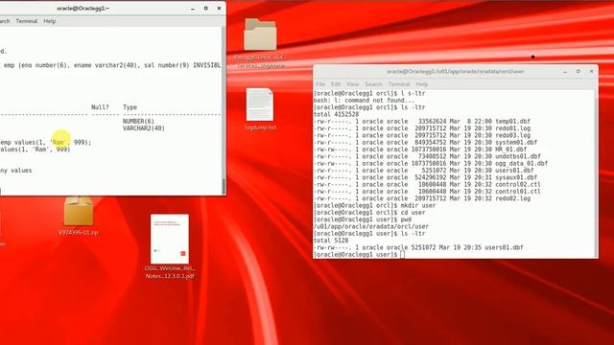Click control02.ctl in the file listing
The width and height of the screenshot is (614, 345).
(518, 185)
